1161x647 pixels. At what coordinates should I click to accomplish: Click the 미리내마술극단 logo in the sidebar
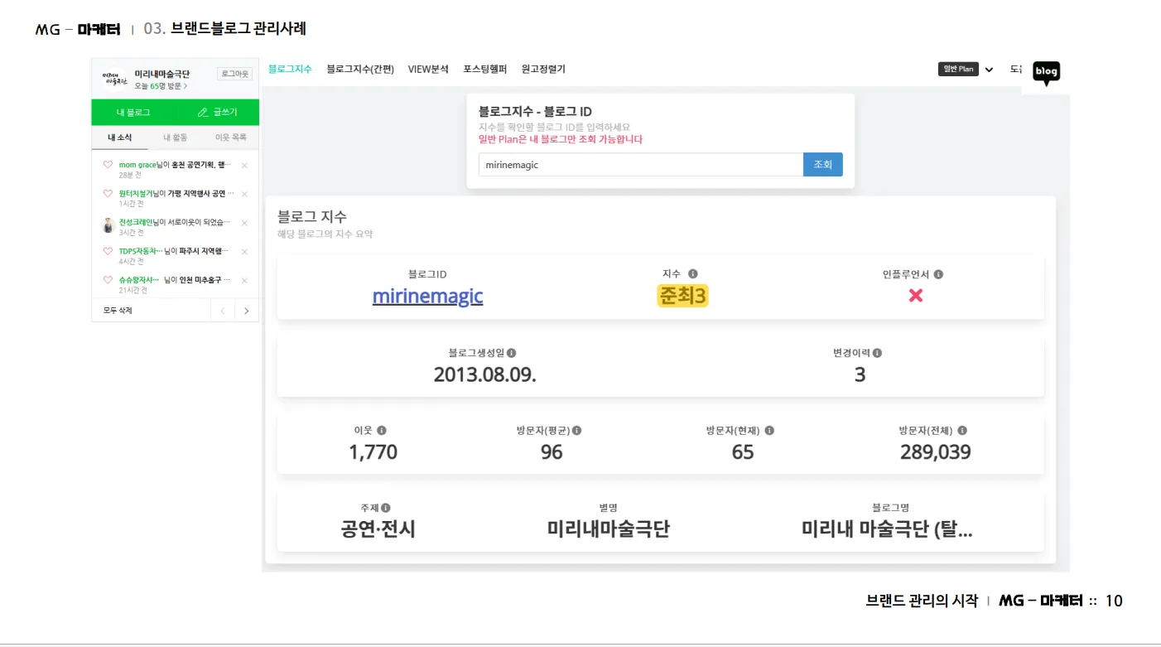point(115,76)
